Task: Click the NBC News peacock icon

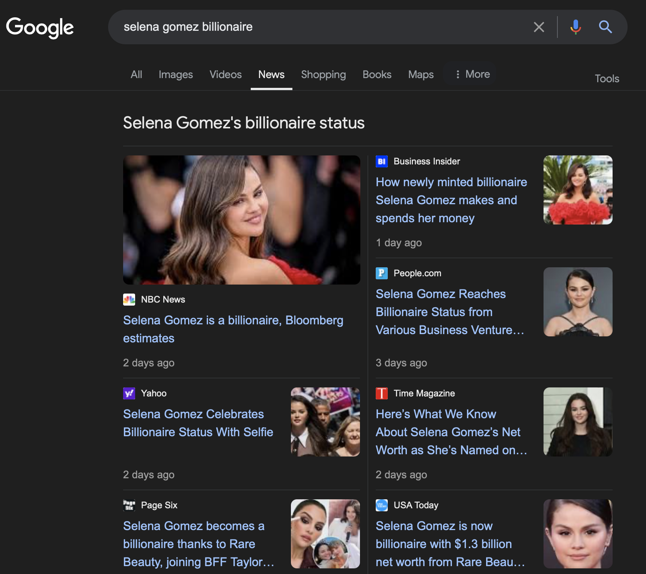Action: (129, 299)
